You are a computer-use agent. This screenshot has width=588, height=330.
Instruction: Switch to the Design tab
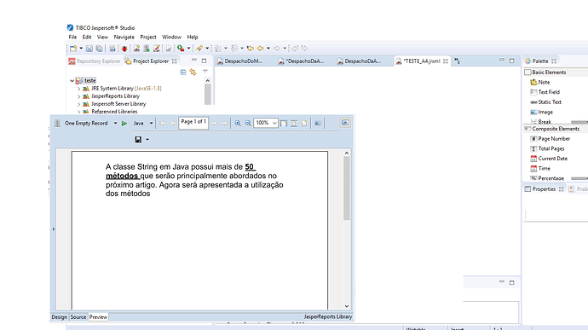click(x=60, y=317)
